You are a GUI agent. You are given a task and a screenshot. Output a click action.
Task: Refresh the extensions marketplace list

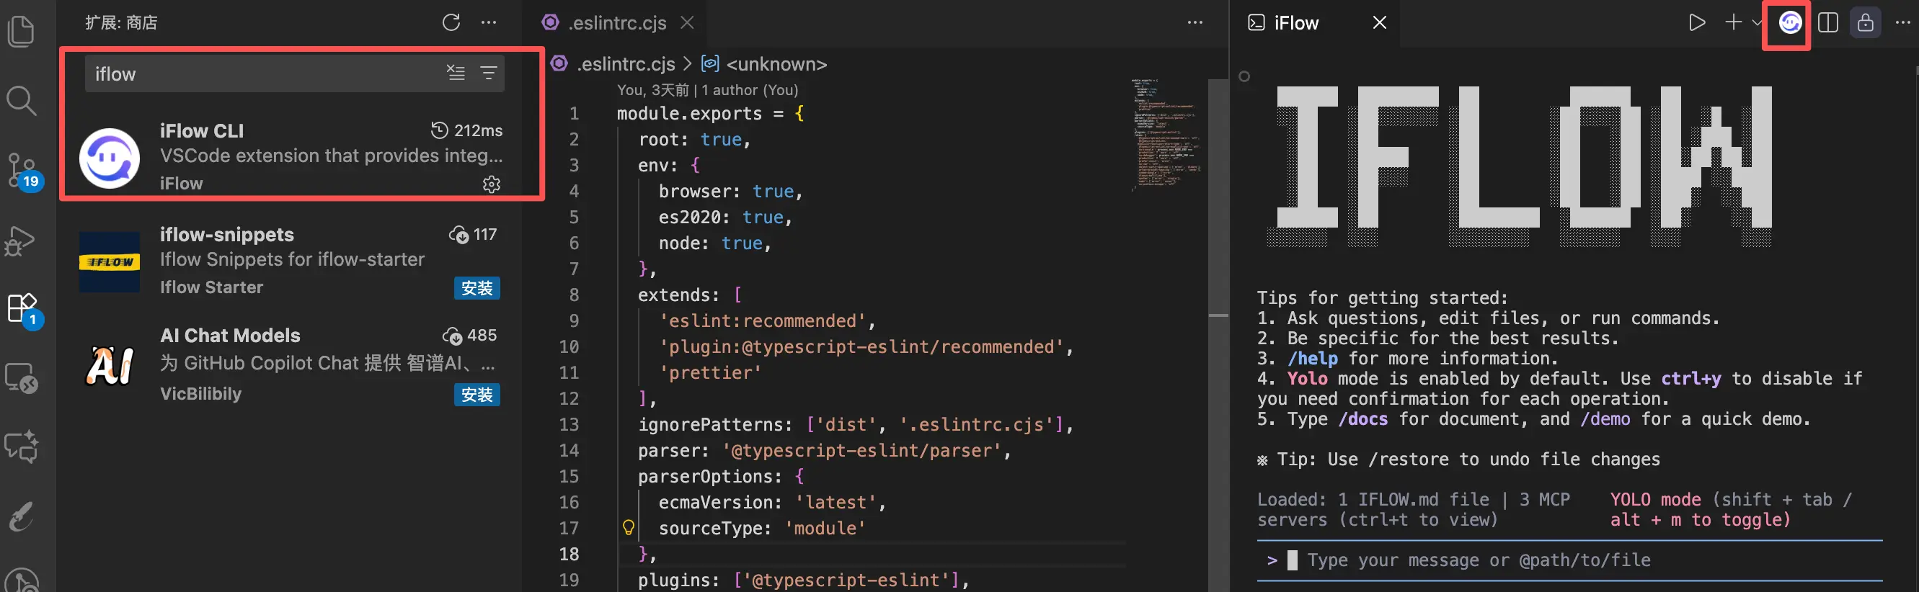(x=451, y=22)
